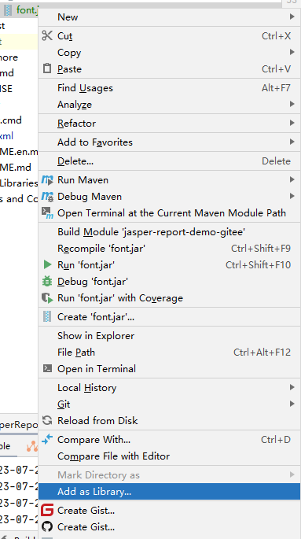Choose Delete... from the menu
Screen dimensions: 301x539
pos(169,161)
